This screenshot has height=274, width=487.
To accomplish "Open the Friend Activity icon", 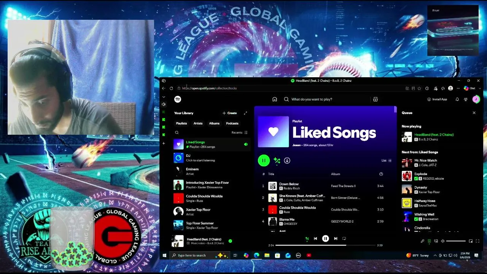I will 466,99.
